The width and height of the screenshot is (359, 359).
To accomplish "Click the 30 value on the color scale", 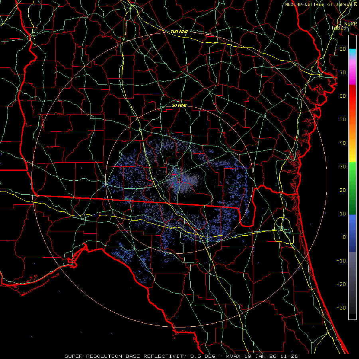I will tap(343, 167).
